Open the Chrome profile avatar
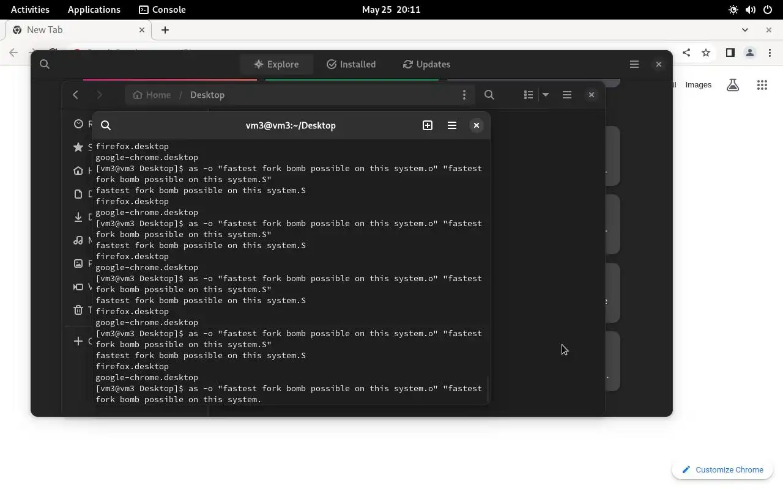Viewport: 783px width, 489px height. [x=750, y=53]
